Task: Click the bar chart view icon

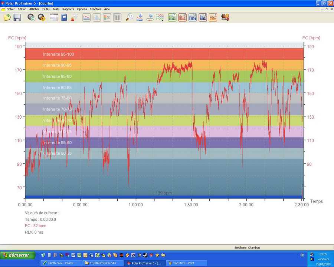Action: coord(97,17)
